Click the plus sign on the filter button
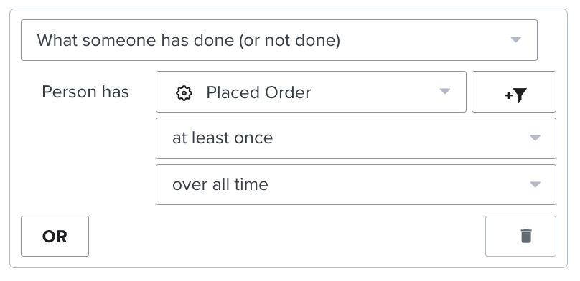 point(509,95)
